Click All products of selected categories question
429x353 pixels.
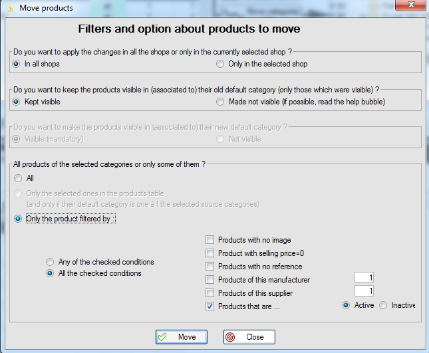coord(109,164)
